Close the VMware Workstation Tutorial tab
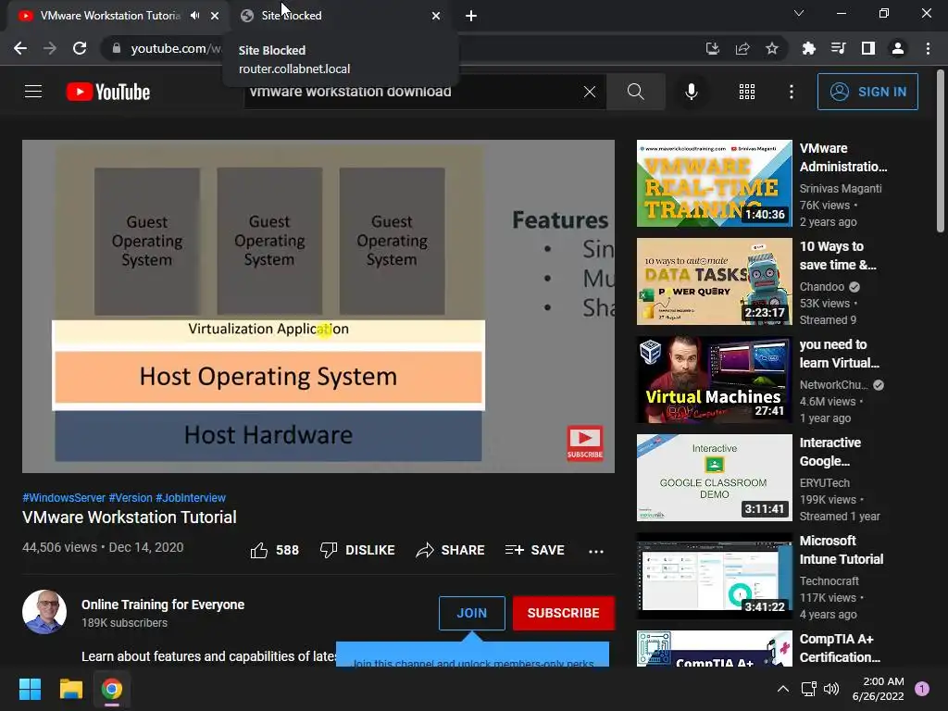Screen dimensions: 948x711 click(215, 16)
